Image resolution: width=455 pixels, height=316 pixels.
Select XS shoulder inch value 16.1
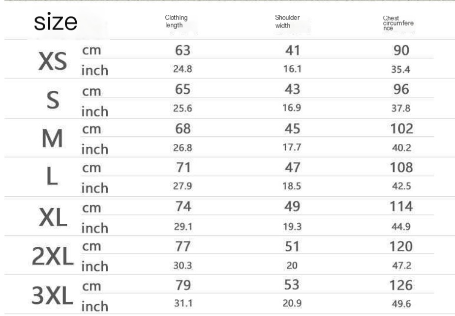pos(293,69)
